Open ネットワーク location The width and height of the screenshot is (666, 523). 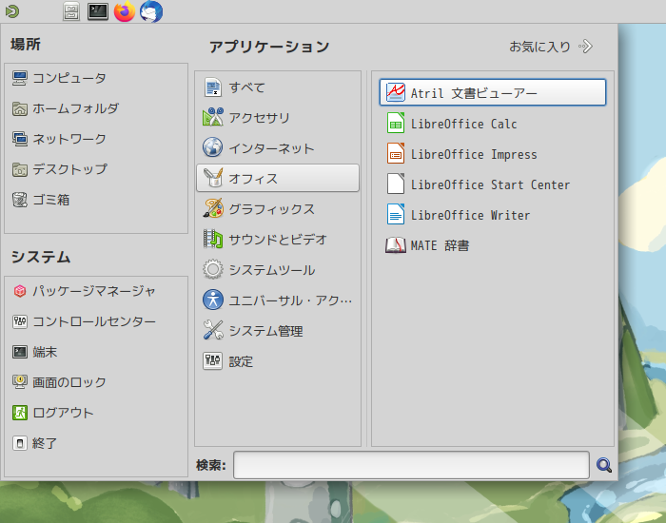click(96, 139)
